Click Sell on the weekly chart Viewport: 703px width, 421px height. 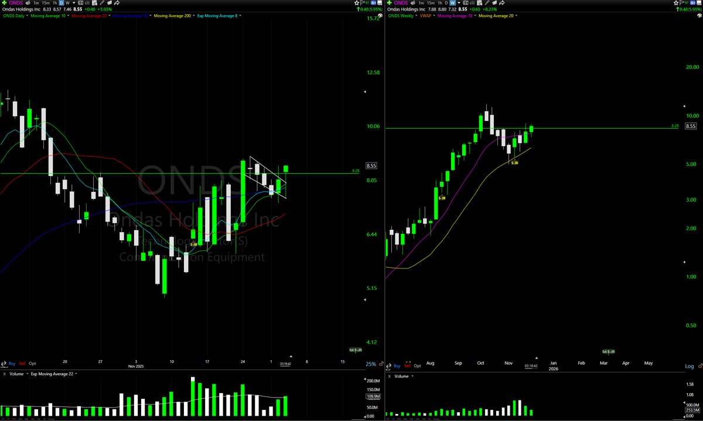pos(407,366)
